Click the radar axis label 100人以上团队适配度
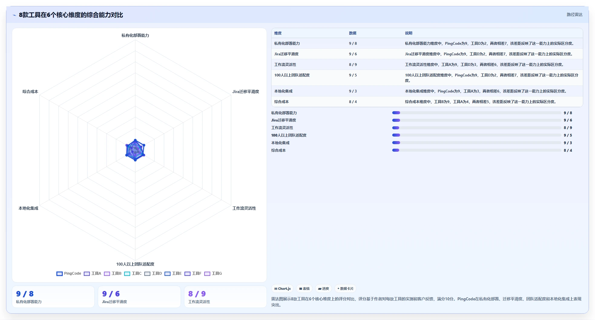 (135, 264)
